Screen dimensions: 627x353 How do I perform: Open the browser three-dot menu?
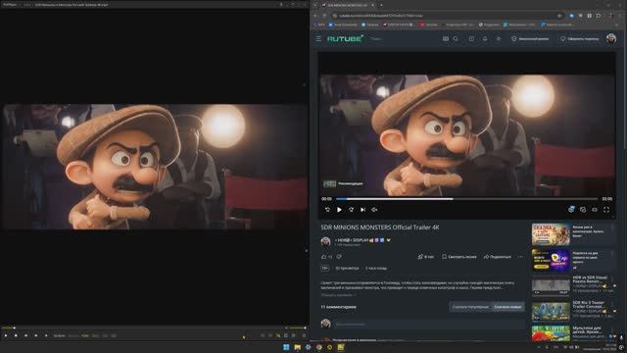tap(620, 16)
